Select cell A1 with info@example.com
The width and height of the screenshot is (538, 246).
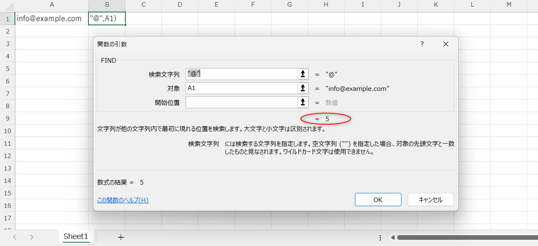tap(51, 19)
